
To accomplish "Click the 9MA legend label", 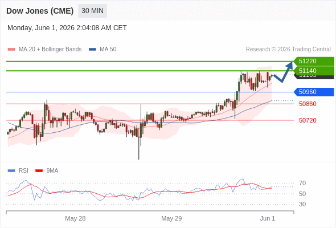I will pos(52,171).
